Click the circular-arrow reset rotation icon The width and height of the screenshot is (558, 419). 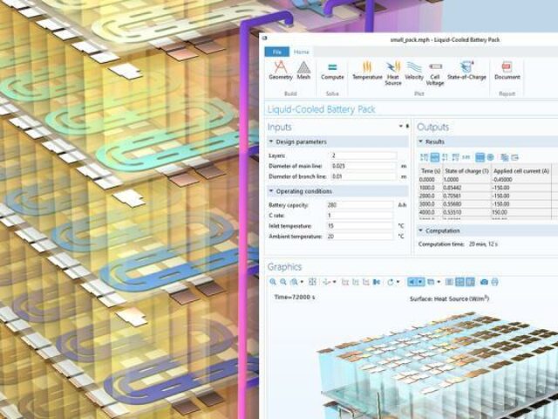point(391,282)
